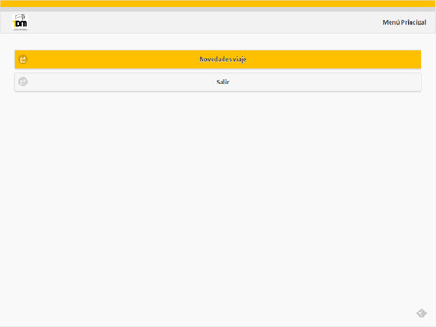This screenshot has width=436, height=327.
Task: Click the Menú Principal header label
Action: click(404, 22)
